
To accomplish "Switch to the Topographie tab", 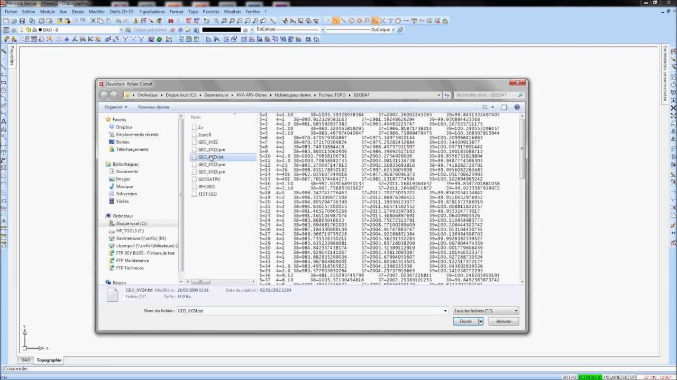I will [49, 360].
